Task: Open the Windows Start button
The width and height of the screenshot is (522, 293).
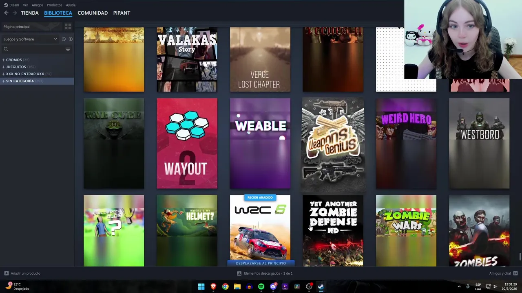Action: pyautogui.click(x=201, y=287)
